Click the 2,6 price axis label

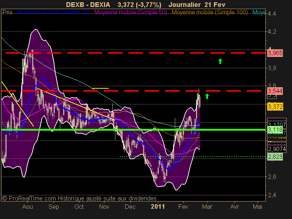(272, 177)
